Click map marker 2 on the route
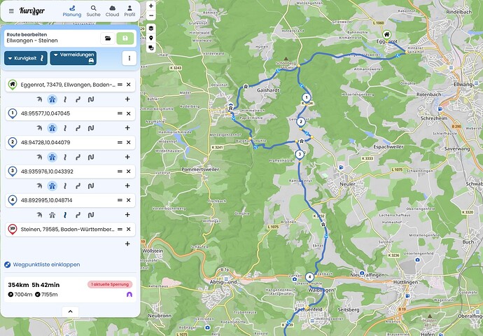483x336 pixels. pyautogui.click(x=301, y=122)
